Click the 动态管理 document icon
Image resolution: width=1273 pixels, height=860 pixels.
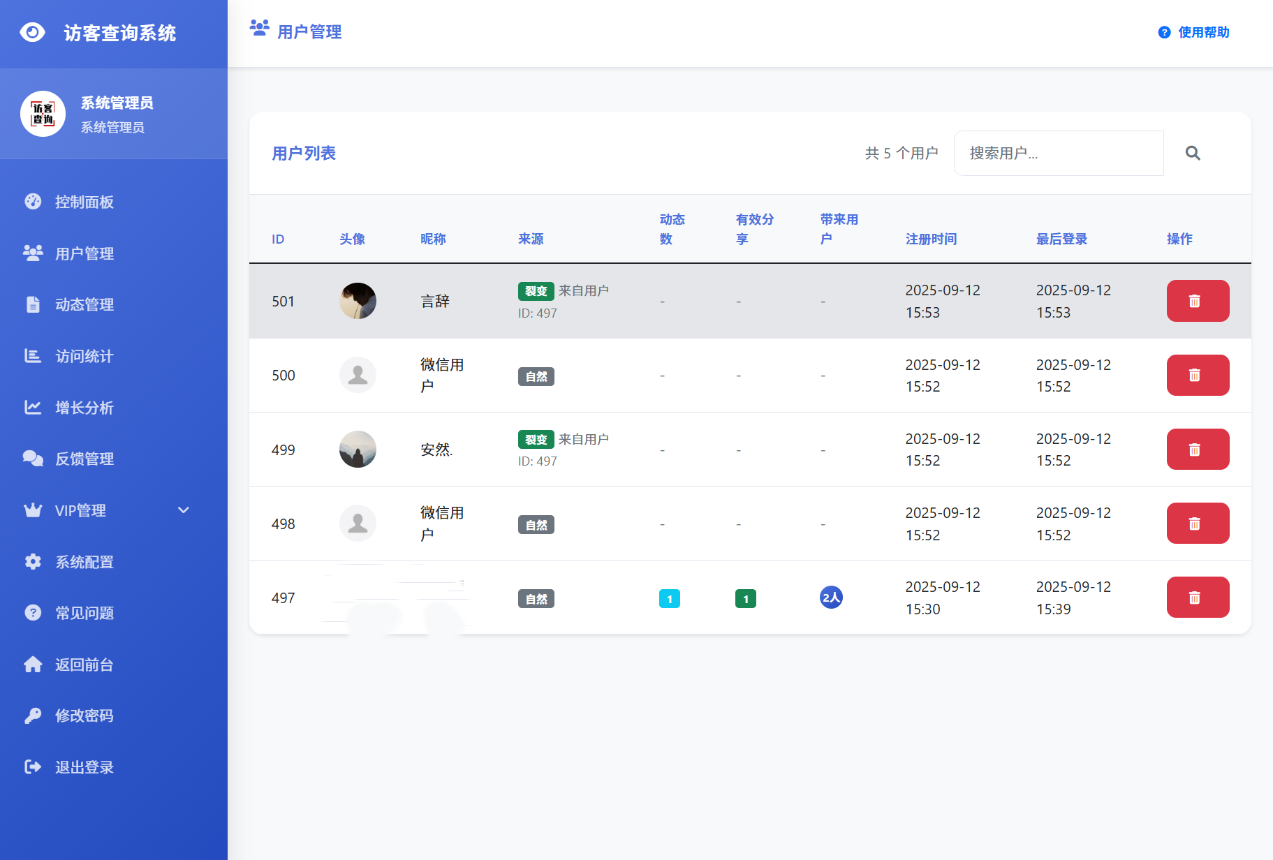(33, 304)
